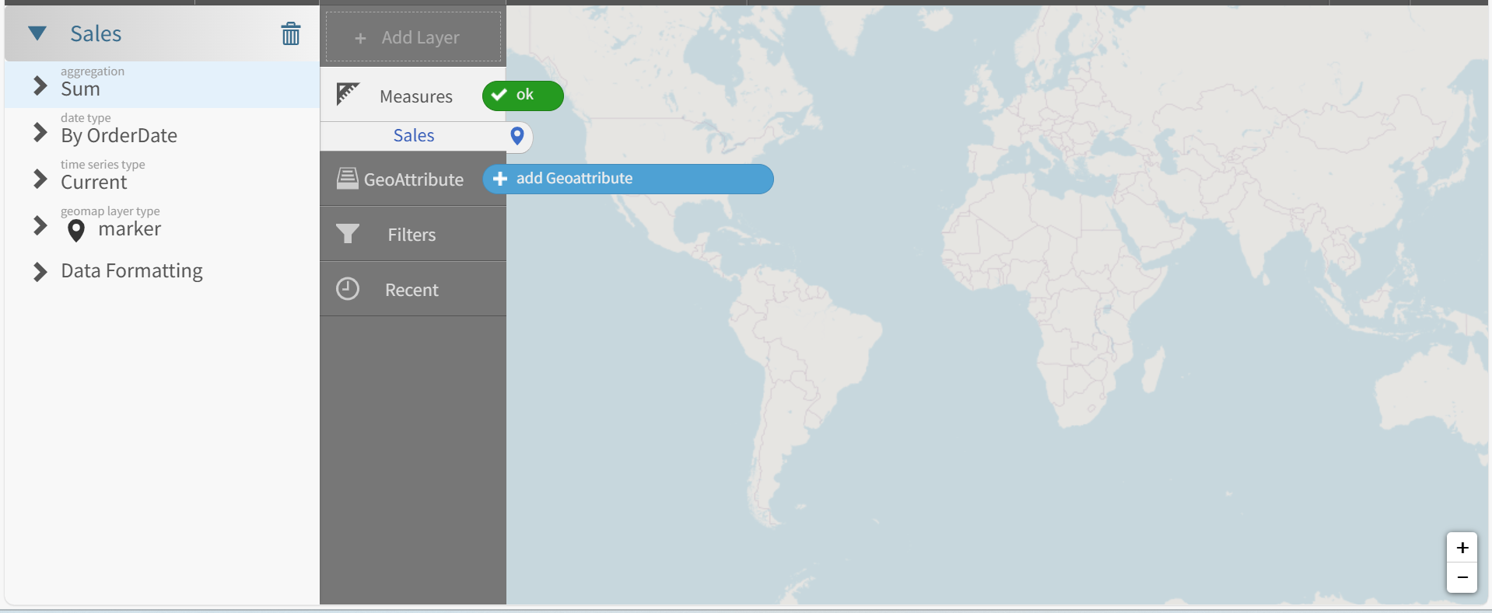The height and width of the screenshot is (613, 1492).
Task: Expand the time series type chevron
Action: (x=40, y=179)
